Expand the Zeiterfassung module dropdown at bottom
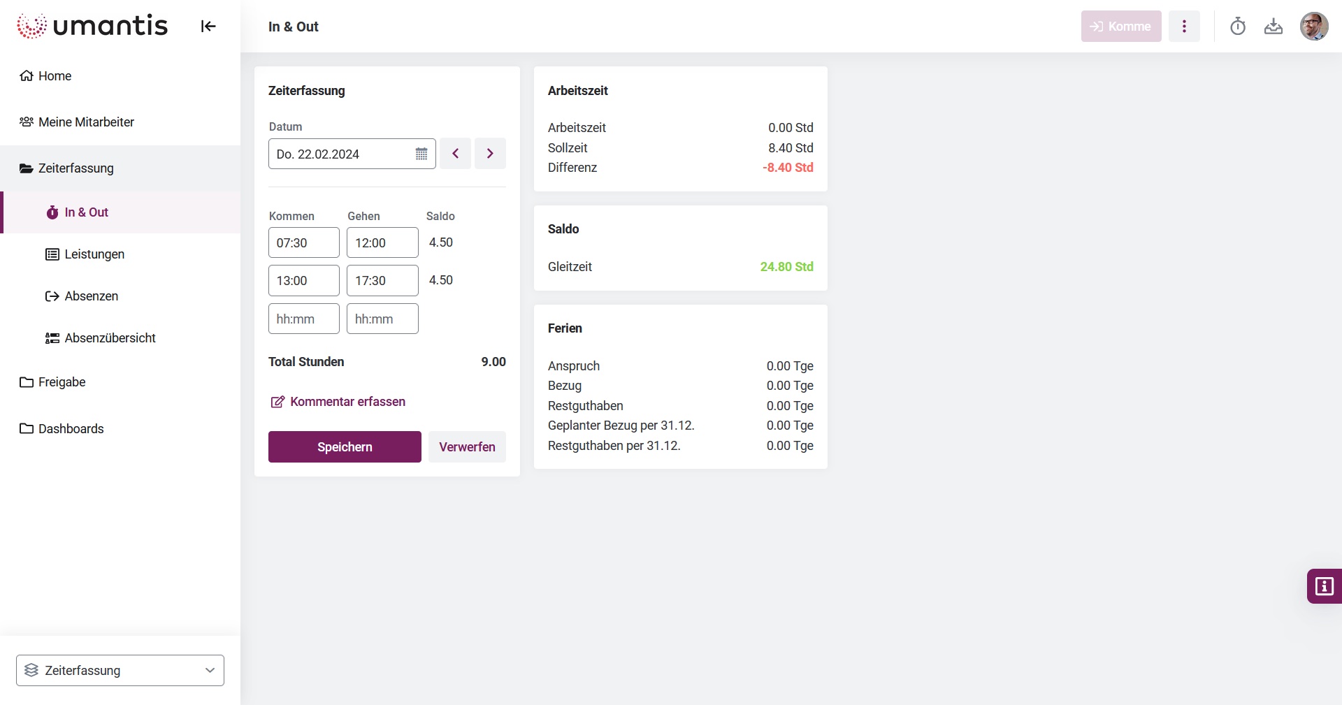1342x705 pixels. [120, 671]
